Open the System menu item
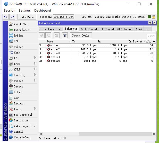This screenshot has height=143, width=159. click(23, 81)
